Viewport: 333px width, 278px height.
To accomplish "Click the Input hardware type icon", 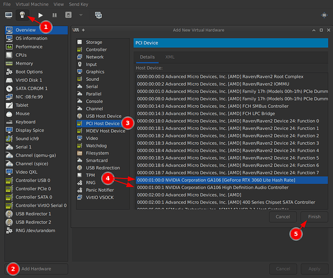I will [79, 64].
